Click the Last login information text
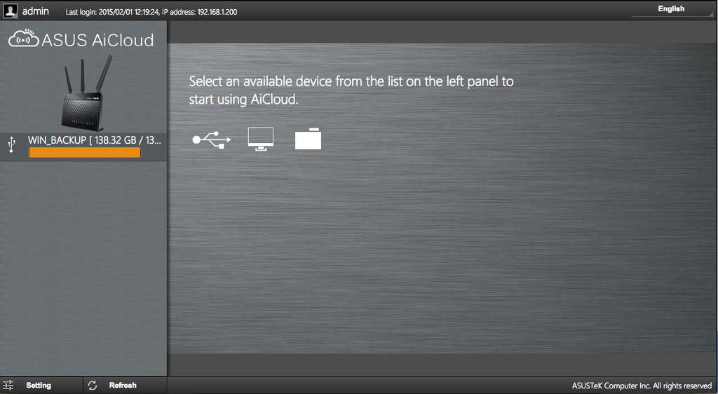718x394 pixels. [151, 12]
